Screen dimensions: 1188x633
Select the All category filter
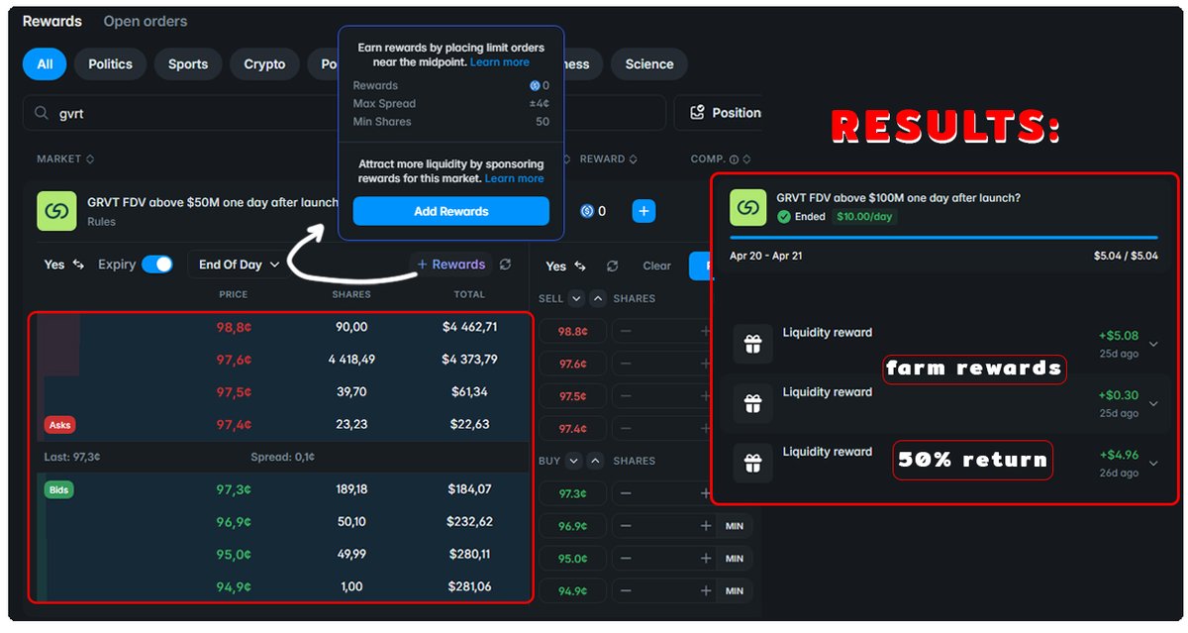tap(45, 64)
